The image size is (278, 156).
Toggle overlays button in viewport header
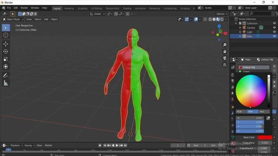(x=196, y=19)
